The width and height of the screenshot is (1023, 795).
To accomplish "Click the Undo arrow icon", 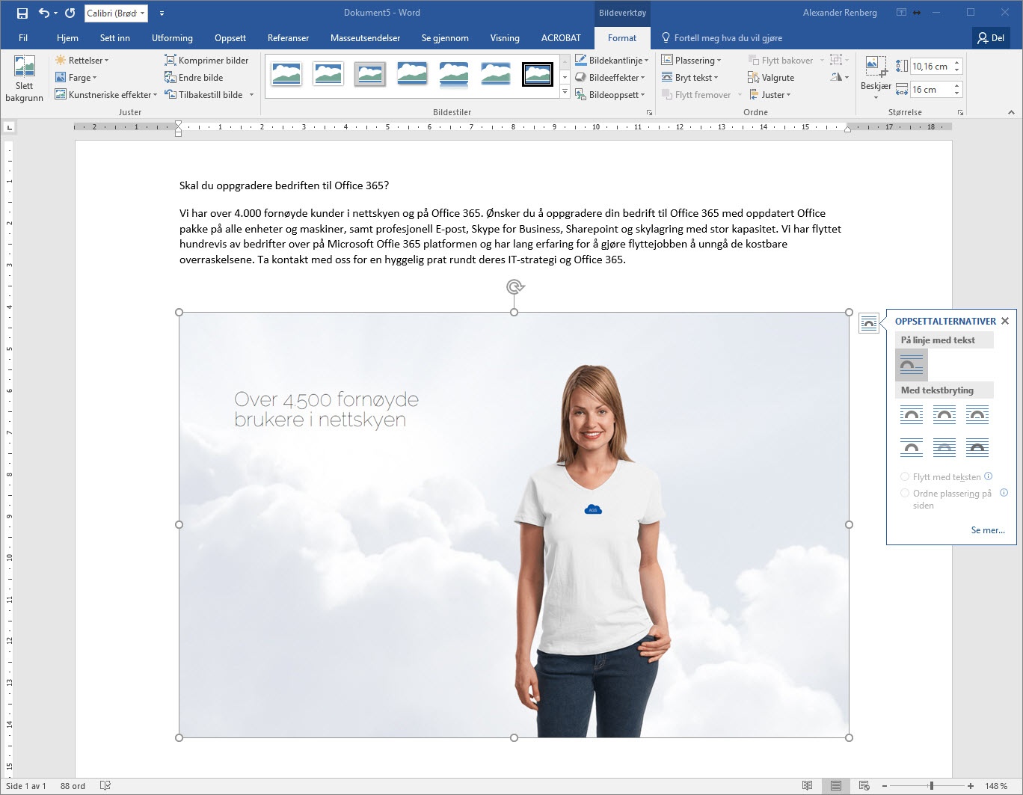I will click(43, 13).
